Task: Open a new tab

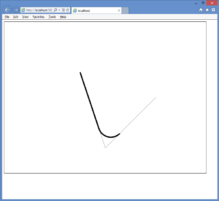Action: 125,11
